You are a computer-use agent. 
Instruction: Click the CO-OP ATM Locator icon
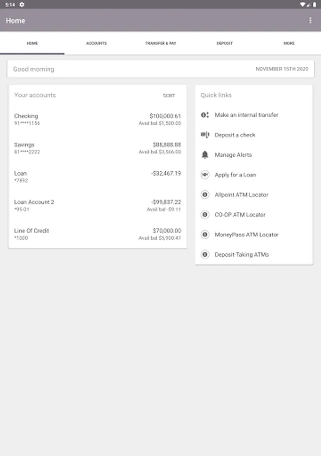coord(205,215)
